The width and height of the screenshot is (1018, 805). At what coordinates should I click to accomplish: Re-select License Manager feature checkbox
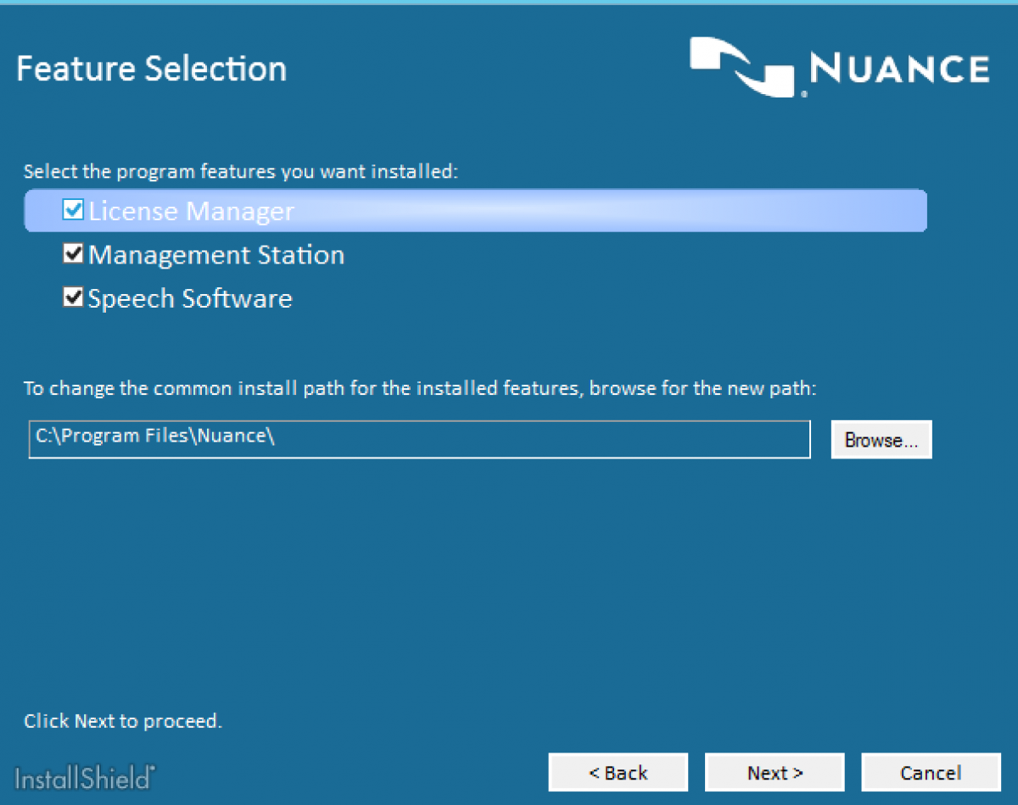[x=73, y=210]
